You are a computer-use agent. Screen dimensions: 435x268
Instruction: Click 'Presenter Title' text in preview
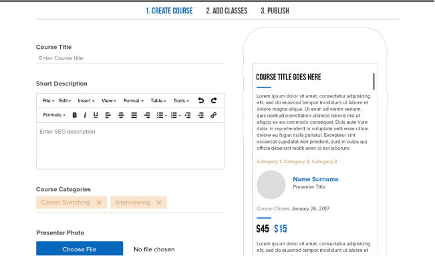309,187
